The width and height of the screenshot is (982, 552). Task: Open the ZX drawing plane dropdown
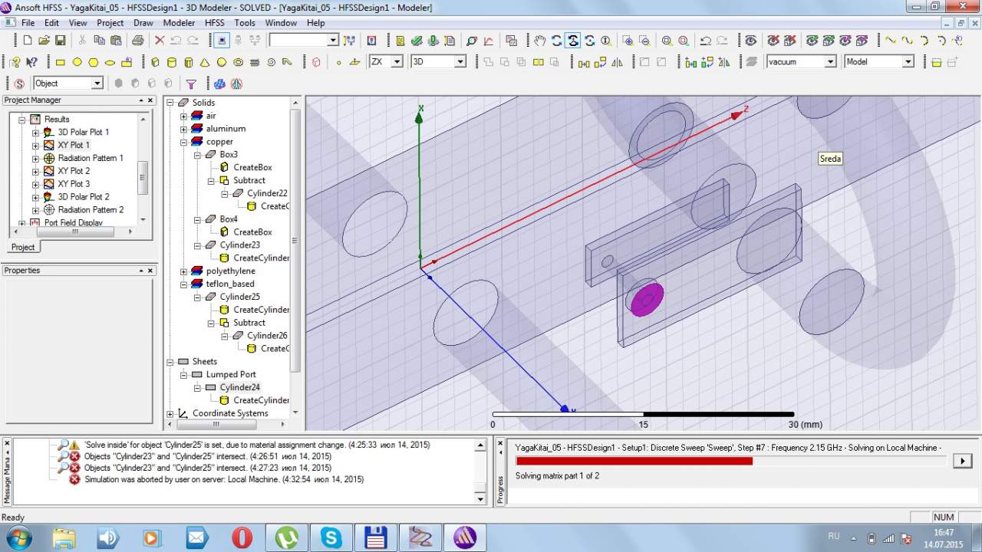tap(397, 62)
